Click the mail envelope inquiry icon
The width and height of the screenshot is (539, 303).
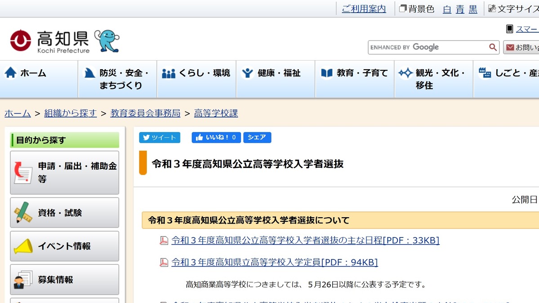coord(510,47)
